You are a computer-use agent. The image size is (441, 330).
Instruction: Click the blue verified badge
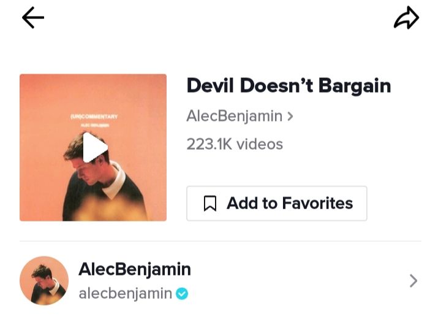click(182, 294)
